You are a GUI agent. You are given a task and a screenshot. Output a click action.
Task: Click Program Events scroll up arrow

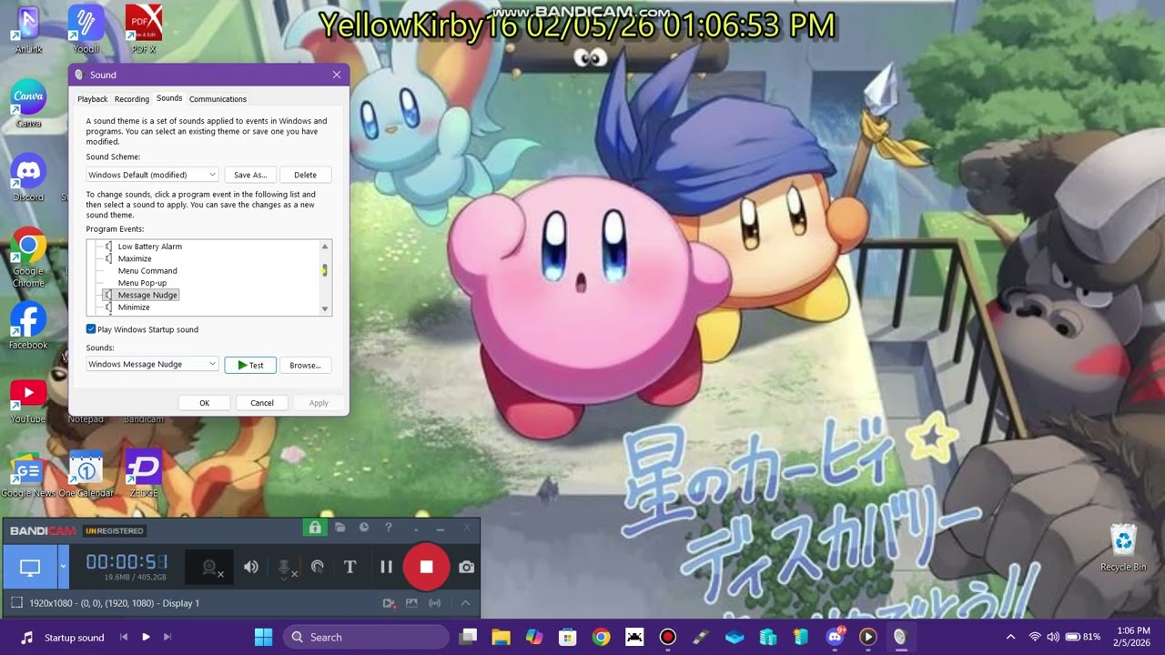pos(324,247)
